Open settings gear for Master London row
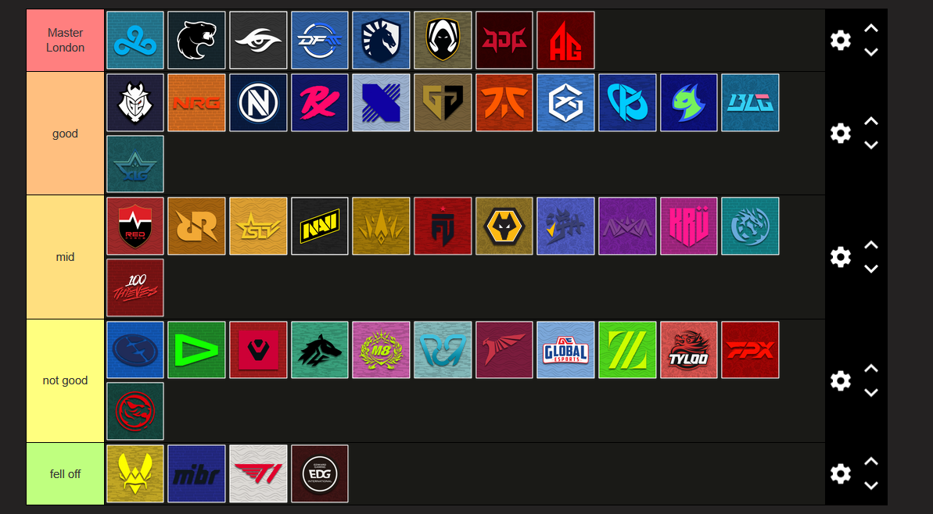The width and height of the screenshot is (933, 514). (x=840, y=41)
